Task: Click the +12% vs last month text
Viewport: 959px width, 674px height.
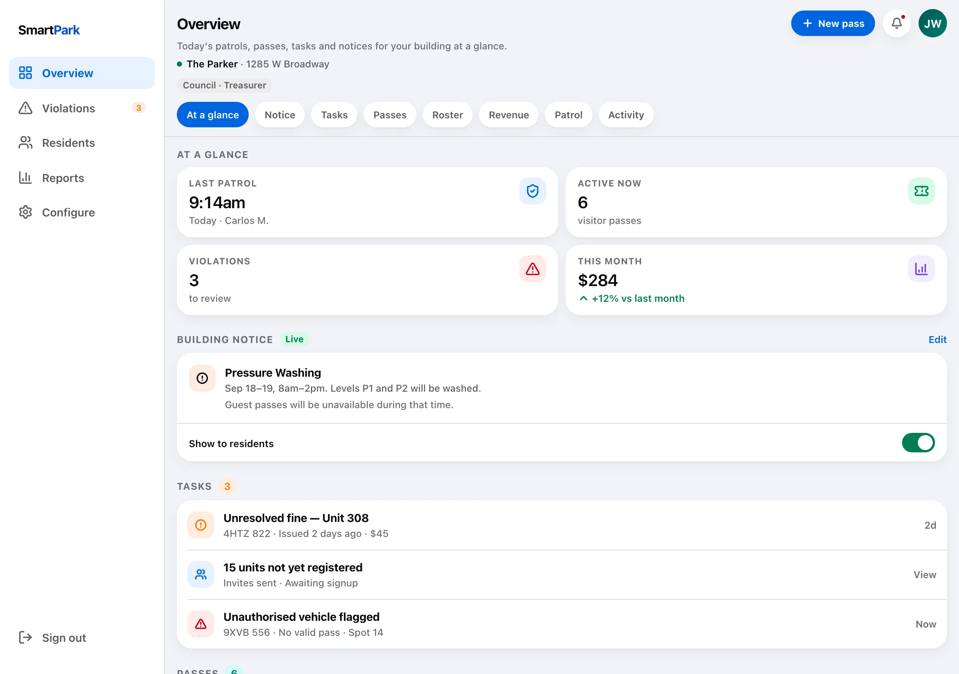Action: 638,298
